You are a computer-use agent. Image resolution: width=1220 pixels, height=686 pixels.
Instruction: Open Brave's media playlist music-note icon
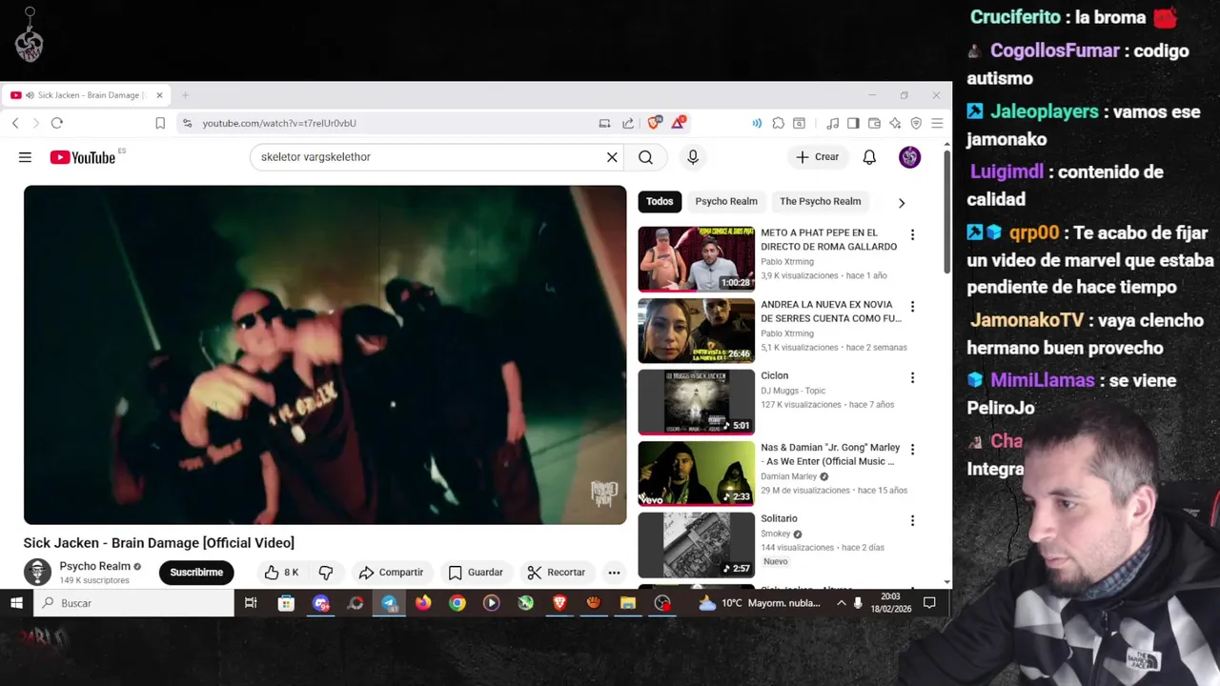pyautogui.click(x=833, y=123)
